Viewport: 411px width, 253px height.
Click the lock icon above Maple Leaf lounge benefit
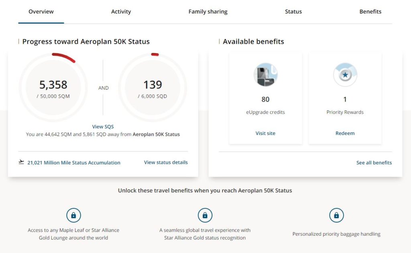pyautogui.click(x=73, y=215)
